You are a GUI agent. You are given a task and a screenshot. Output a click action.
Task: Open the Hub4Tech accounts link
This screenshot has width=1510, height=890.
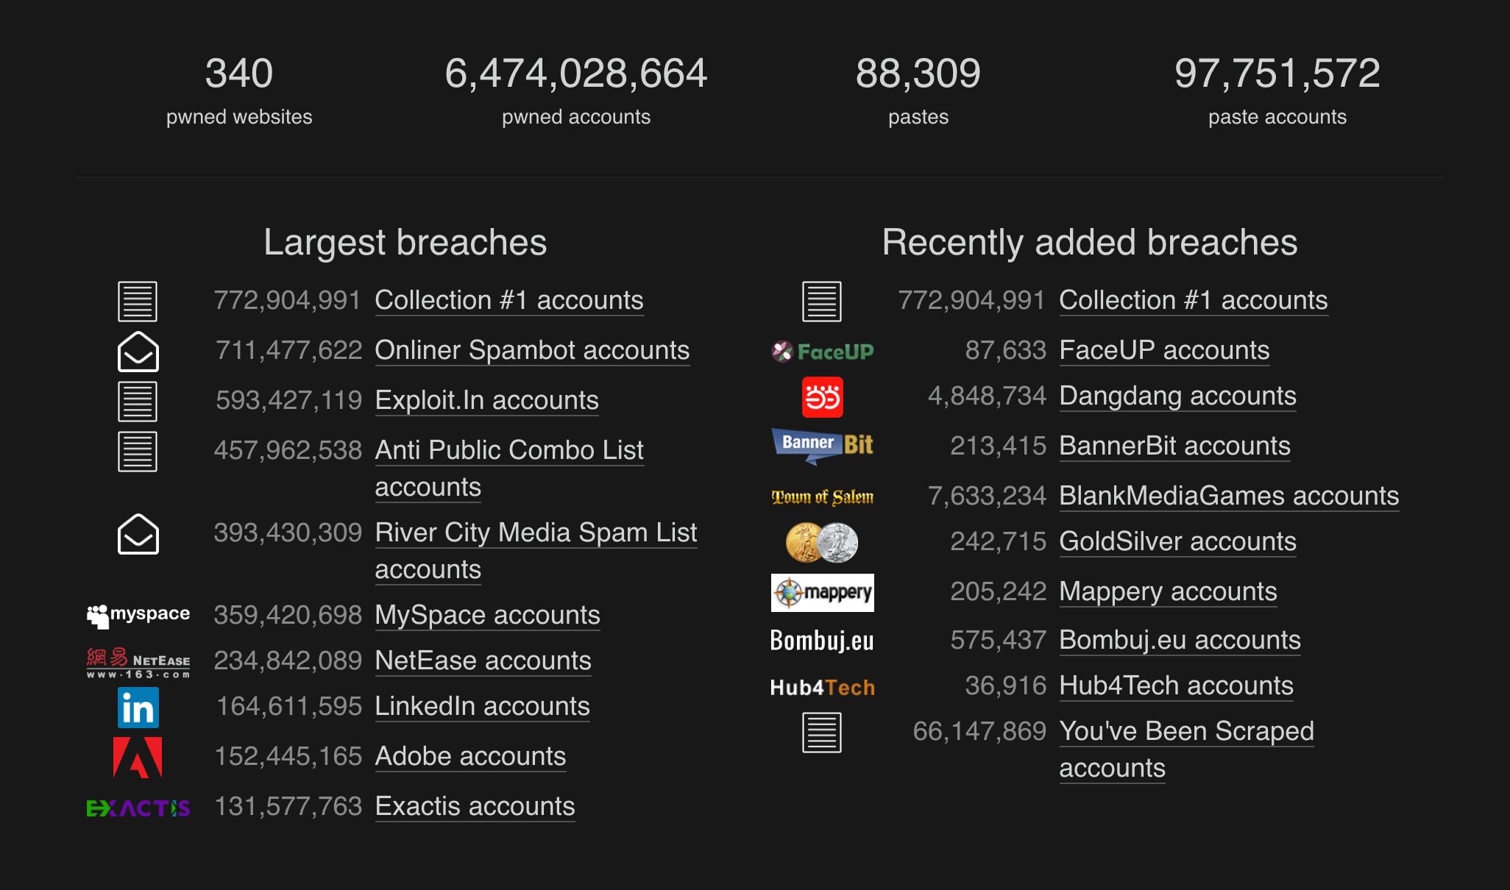coord(1176,686)
